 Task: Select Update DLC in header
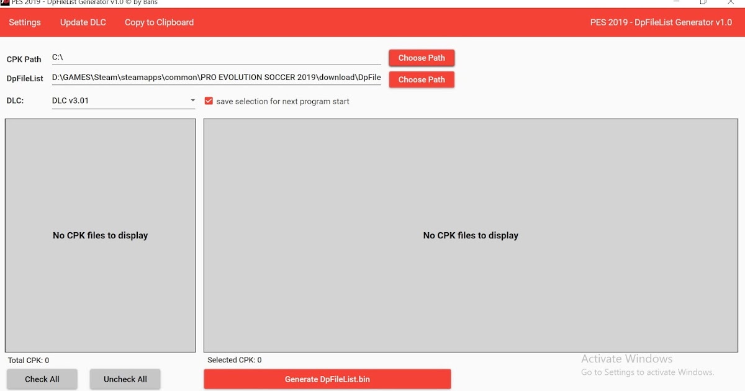(83, 22)
